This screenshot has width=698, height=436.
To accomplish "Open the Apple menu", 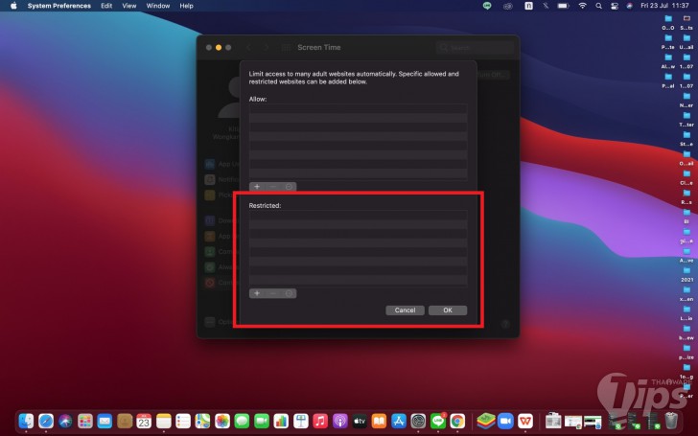I will tap(13, 6).
